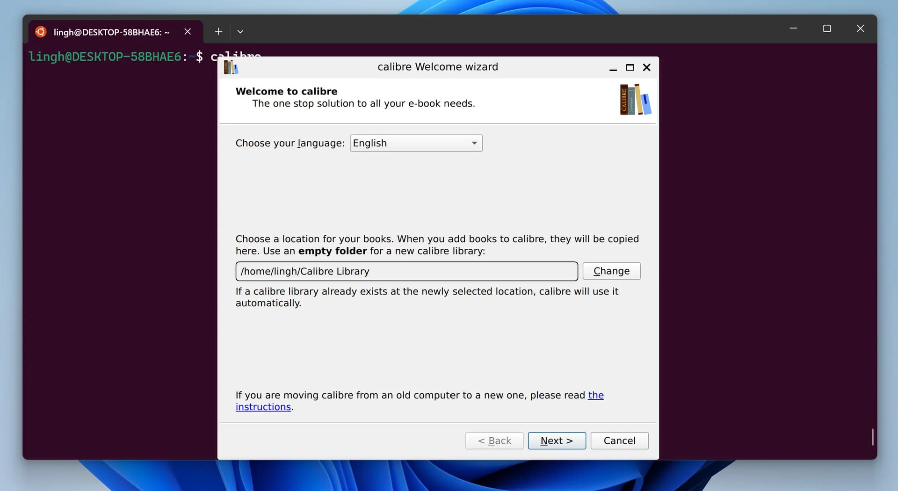
Task: Click the calibre books logo in the header
Action: (x=635, y=100)
